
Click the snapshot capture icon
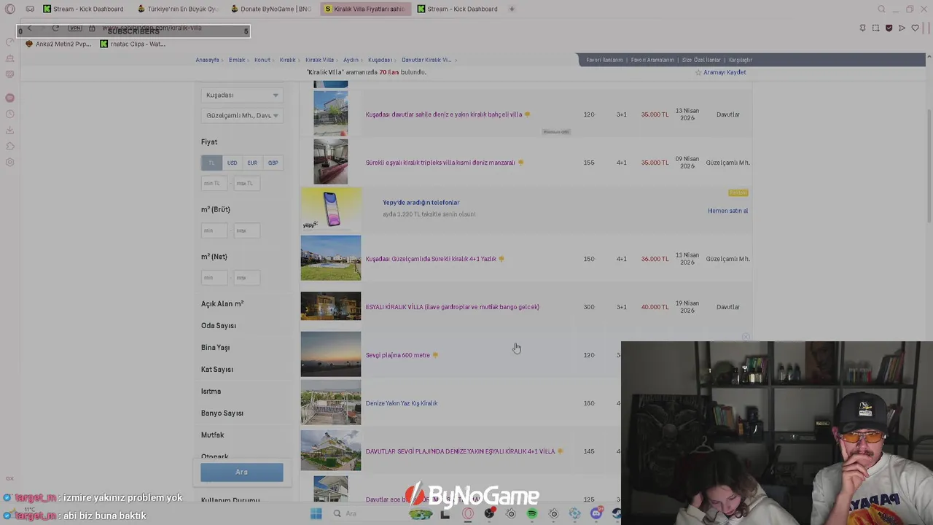[875, 28]
